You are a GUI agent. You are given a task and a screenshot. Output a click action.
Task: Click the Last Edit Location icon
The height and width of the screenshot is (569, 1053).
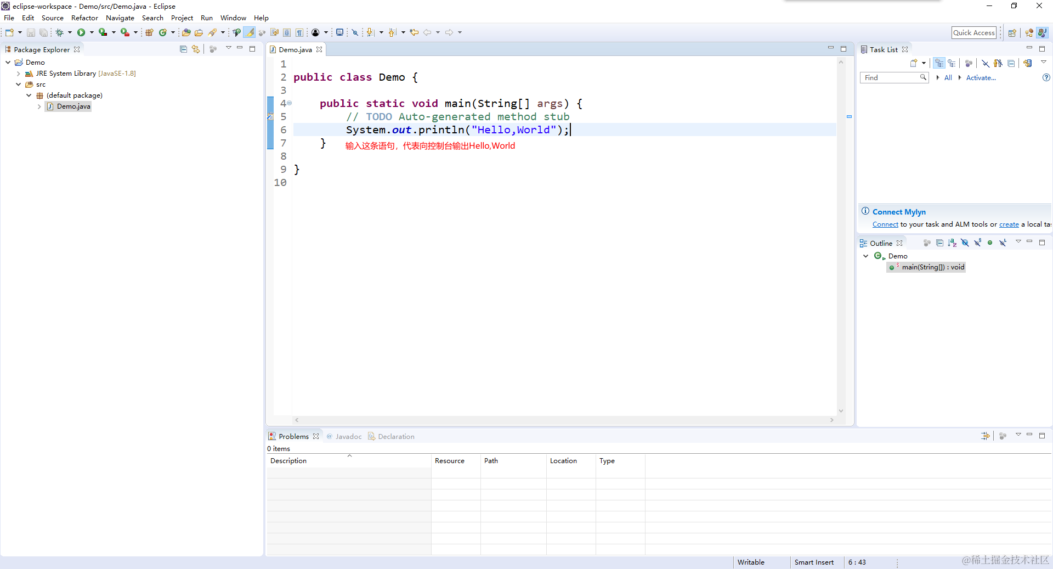[414, 32]
